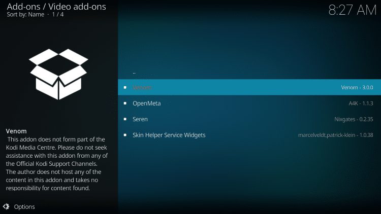The image size is (381, 214).
Task: Click the Options gear icon
Action: [6, 206]
